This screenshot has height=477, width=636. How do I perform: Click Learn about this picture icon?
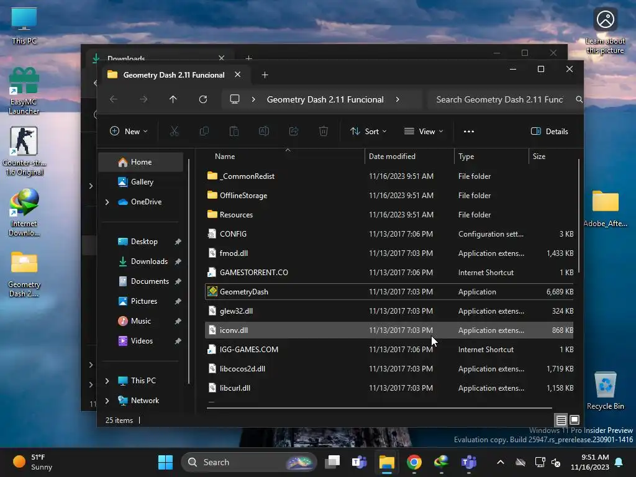(605, 31)
